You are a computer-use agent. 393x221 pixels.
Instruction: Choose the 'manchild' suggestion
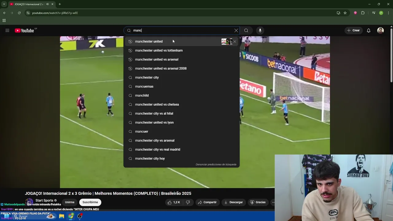tap(181, 95)
